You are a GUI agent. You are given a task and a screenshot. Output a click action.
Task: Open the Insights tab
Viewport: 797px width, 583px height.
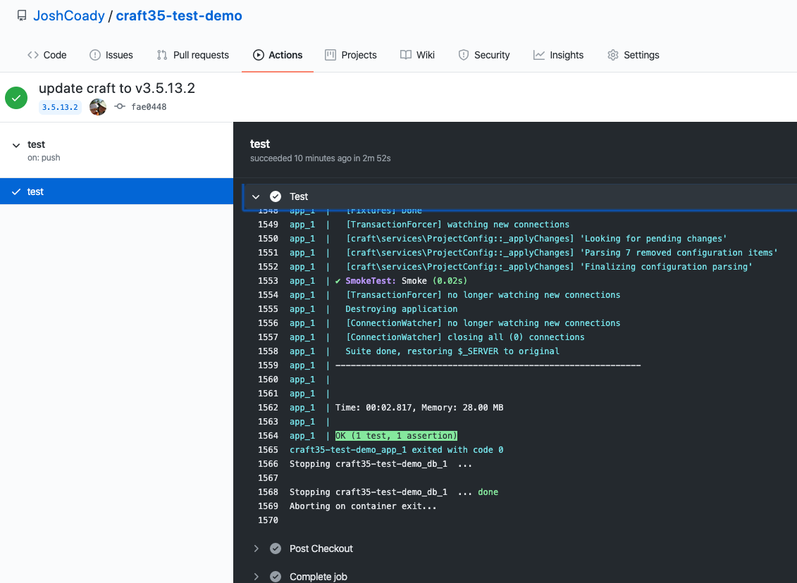(x=558, y=55)
